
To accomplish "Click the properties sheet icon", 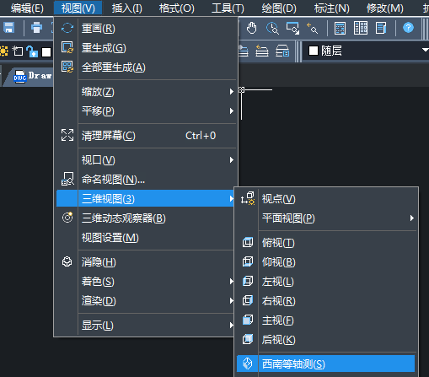I will (381, 28).
